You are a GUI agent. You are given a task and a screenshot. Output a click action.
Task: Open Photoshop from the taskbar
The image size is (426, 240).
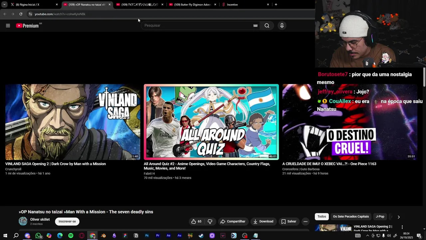pyautogui.click(x=147, y=236)
